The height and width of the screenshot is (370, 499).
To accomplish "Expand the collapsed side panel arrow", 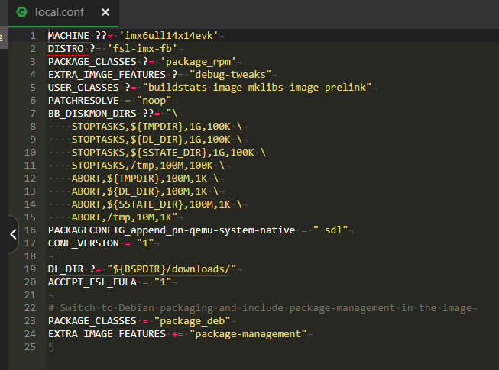I will point(13,234).
